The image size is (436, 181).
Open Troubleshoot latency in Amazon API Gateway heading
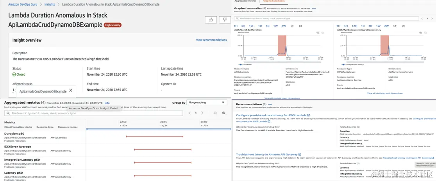(268, 154)
